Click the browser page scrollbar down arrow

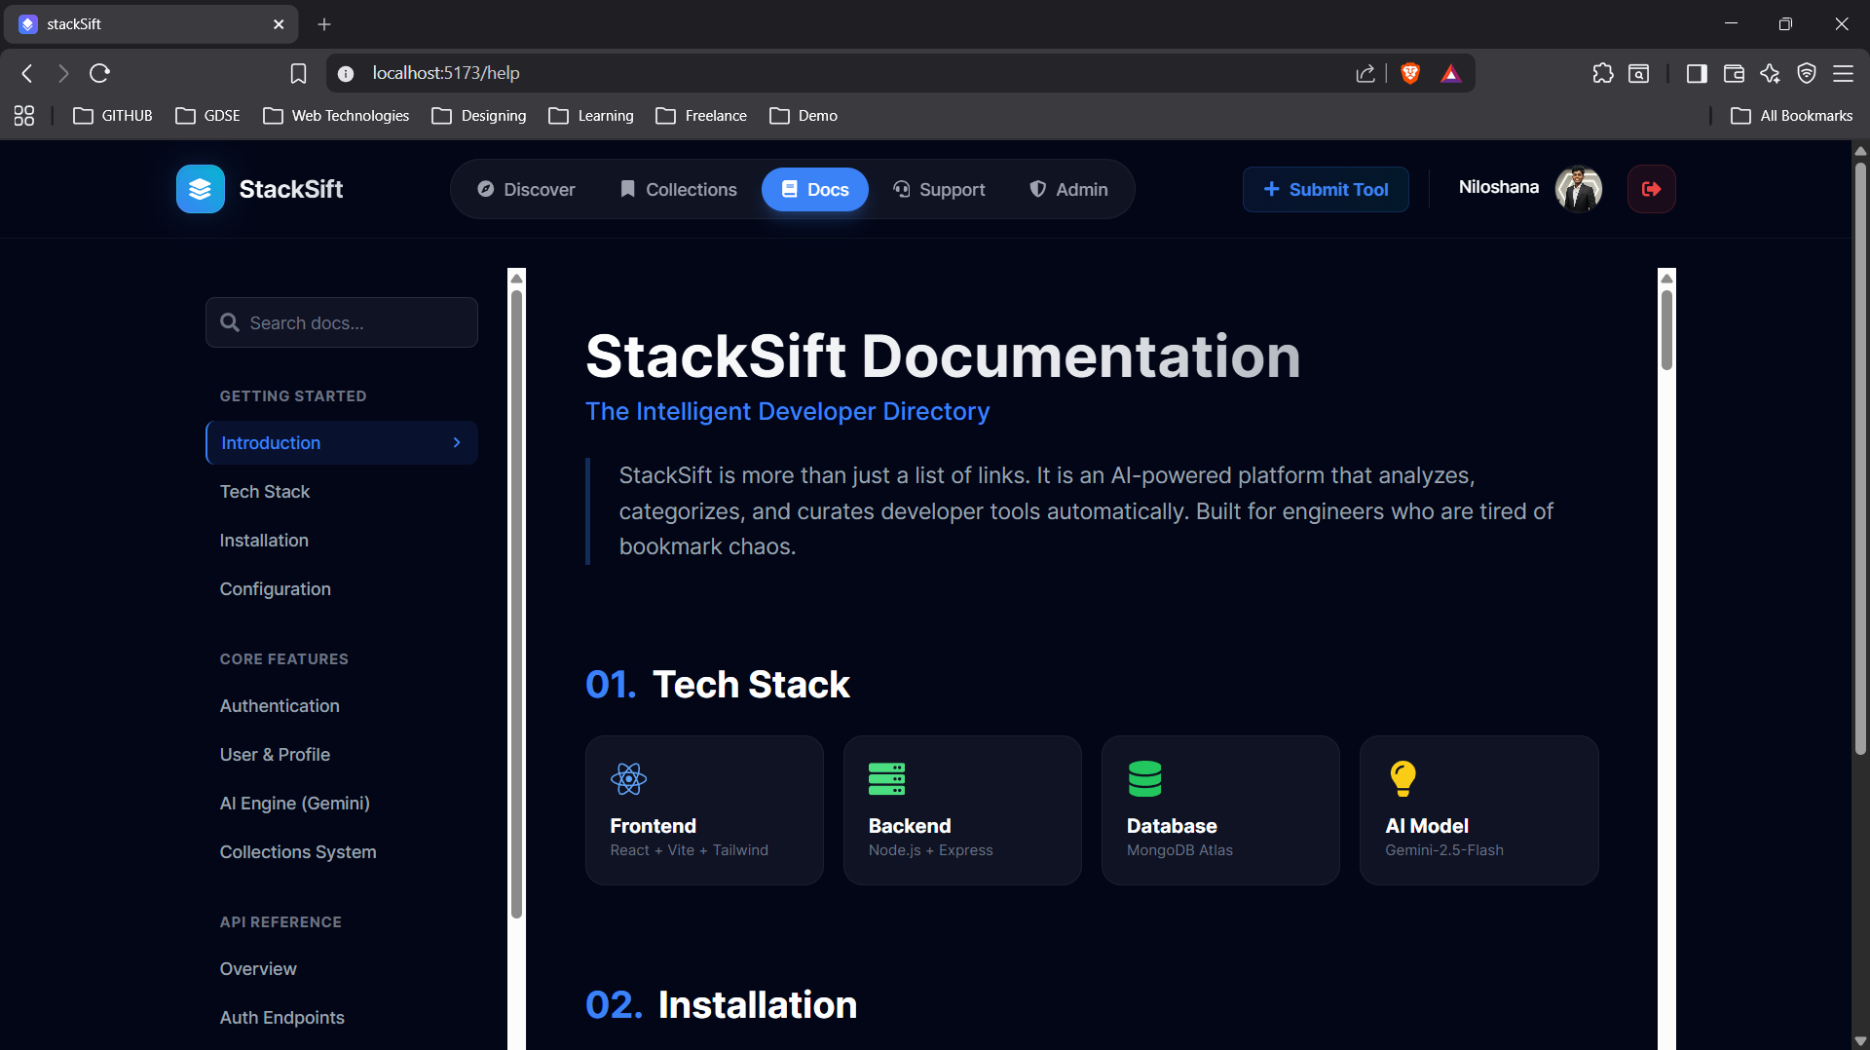click(1860, 1040)
